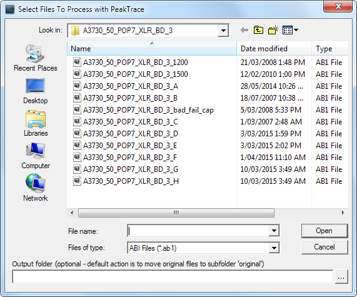Screen dimensions: 357x297
Task: Expand the Look in folder dropdown
Action: tap(223, 30)
